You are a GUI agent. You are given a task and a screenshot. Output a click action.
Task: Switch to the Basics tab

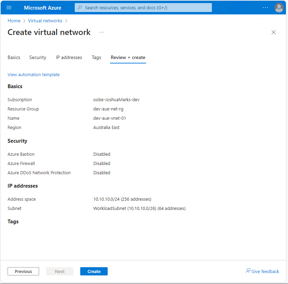pos(14,57)
